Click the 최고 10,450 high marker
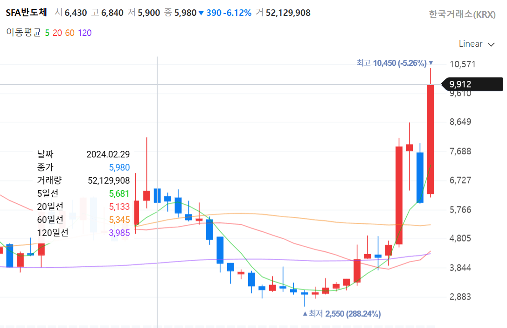 (395, 63)
